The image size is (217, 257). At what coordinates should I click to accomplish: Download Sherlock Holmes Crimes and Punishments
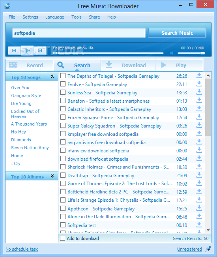199,167
